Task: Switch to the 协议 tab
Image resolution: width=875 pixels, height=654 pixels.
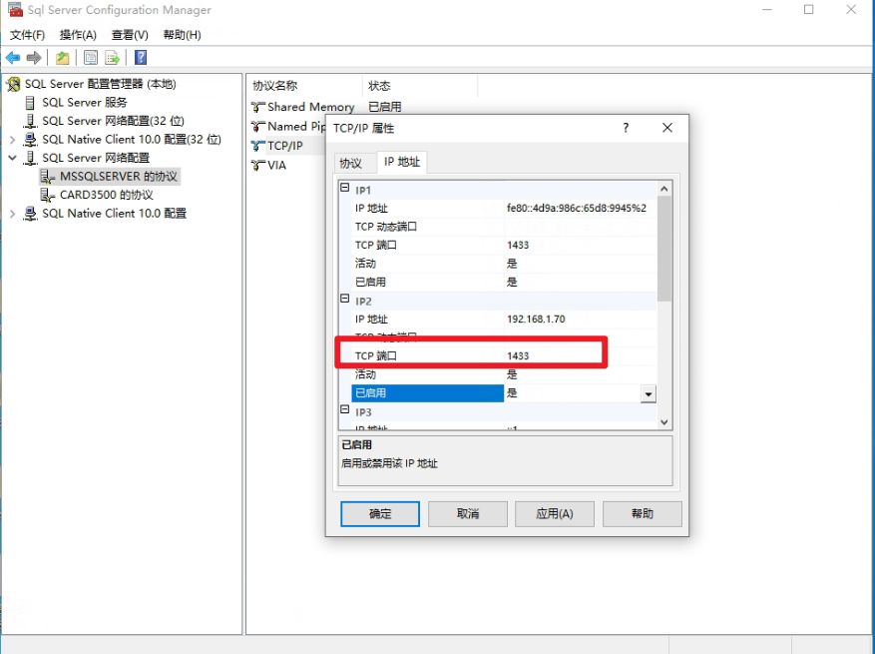Action: [x=351, y=163]
